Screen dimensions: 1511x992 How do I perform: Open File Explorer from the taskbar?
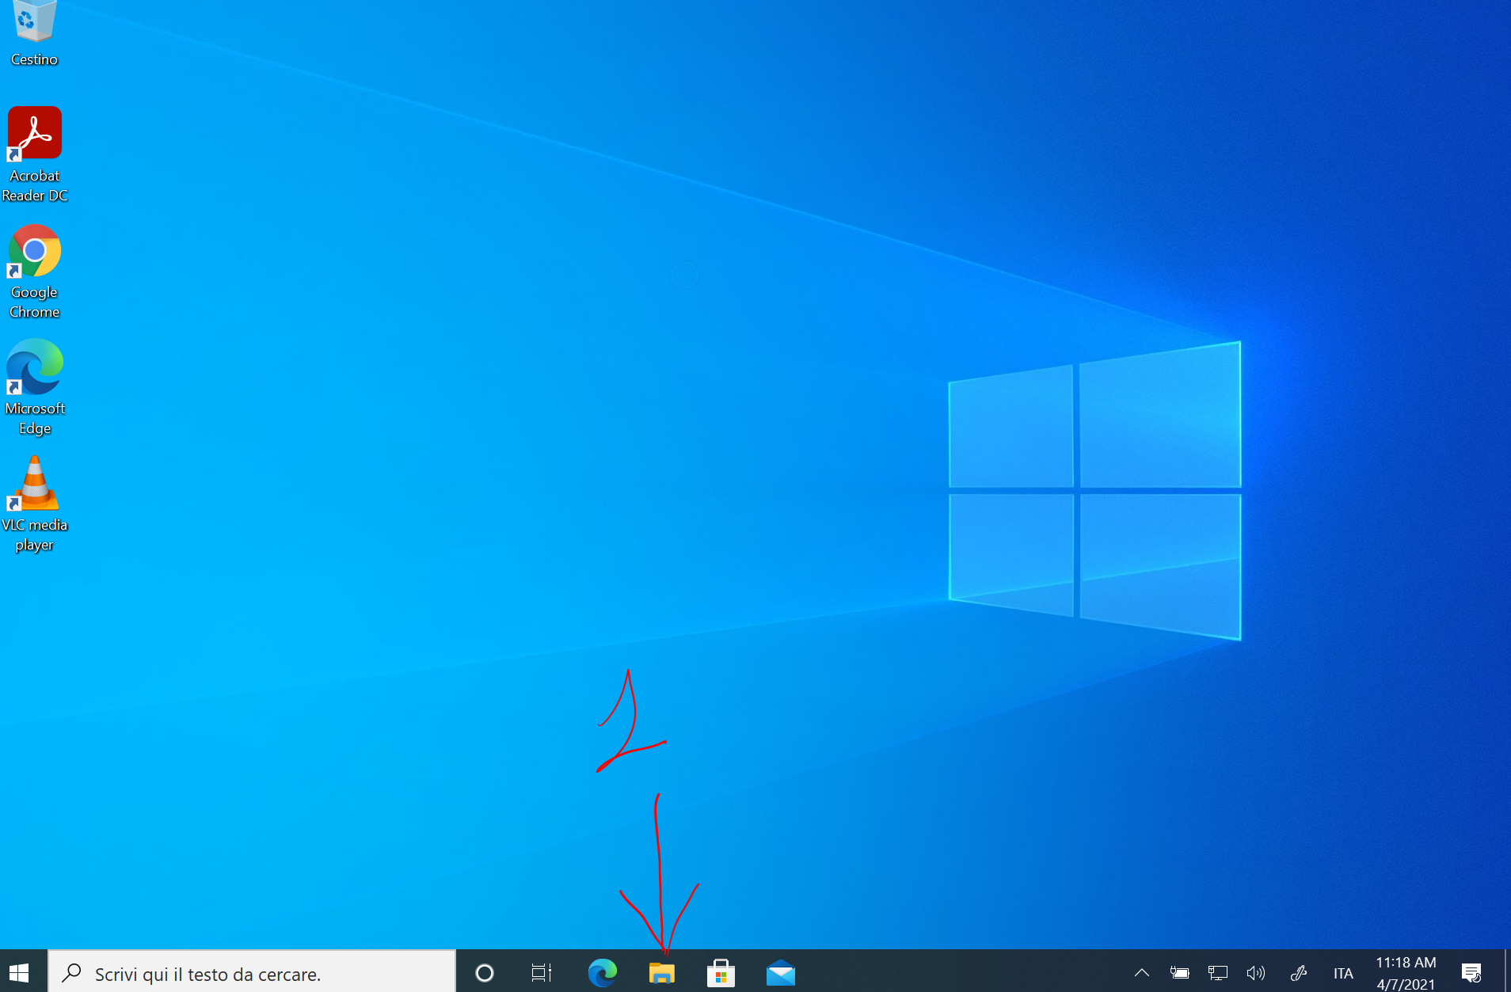point(661,973)
